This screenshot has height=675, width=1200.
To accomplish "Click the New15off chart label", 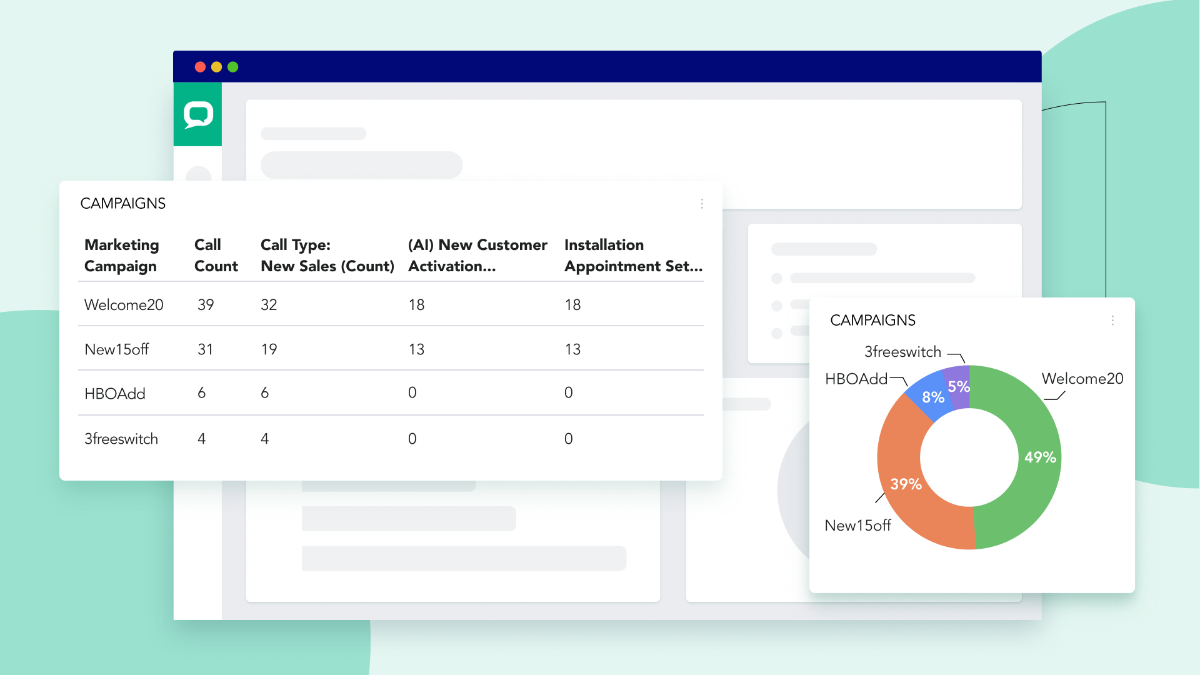I will pyautogui.click(x=857, y=526).
